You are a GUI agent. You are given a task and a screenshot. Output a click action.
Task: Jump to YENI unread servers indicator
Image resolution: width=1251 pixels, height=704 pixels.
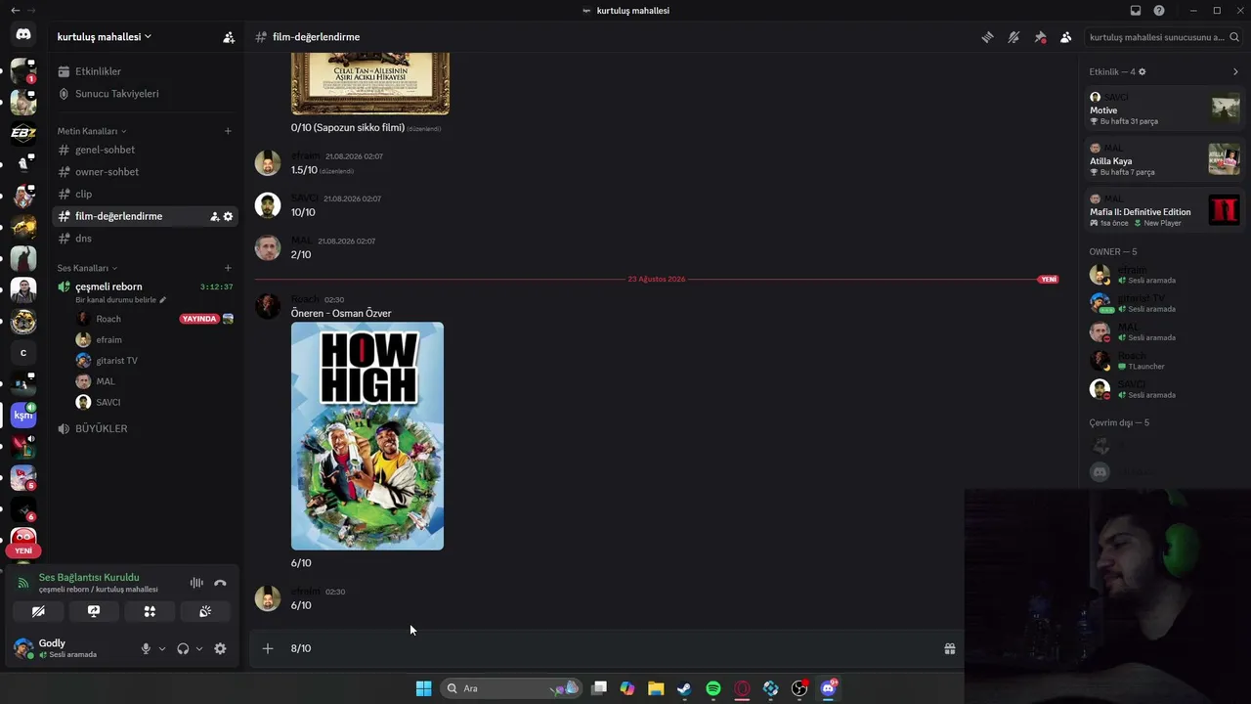[23, 550]
